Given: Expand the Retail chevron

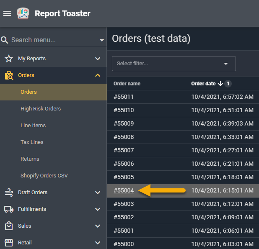Looking at the screenshot, I should coord(98,243).
